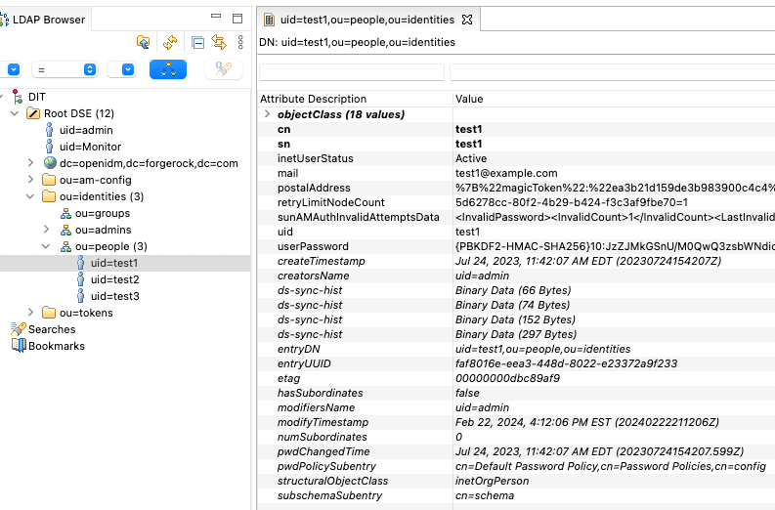Select the pwdPolicySubentry value
The height and width of the screenshot is (510, 775).
coord(611,466)
